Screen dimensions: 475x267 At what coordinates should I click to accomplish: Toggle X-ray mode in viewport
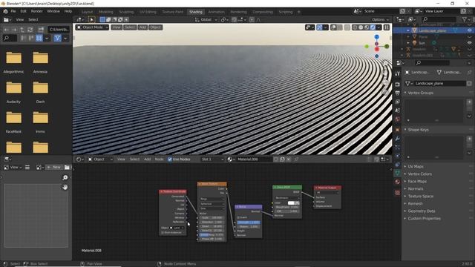347,27
